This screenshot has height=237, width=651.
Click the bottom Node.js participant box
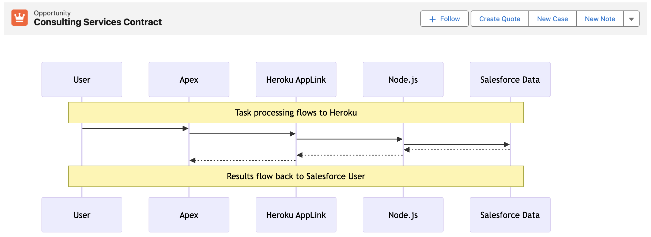[x=403, y=215]
